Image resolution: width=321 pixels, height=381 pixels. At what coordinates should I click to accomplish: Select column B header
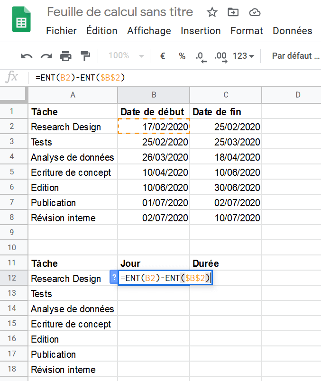pyautogui.click(x=154, y=95)
